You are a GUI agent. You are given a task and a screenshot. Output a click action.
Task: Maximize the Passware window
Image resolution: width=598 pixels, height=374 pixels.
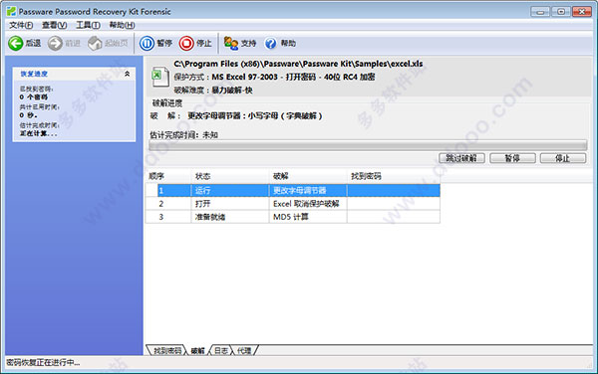[x=561, y=12]
